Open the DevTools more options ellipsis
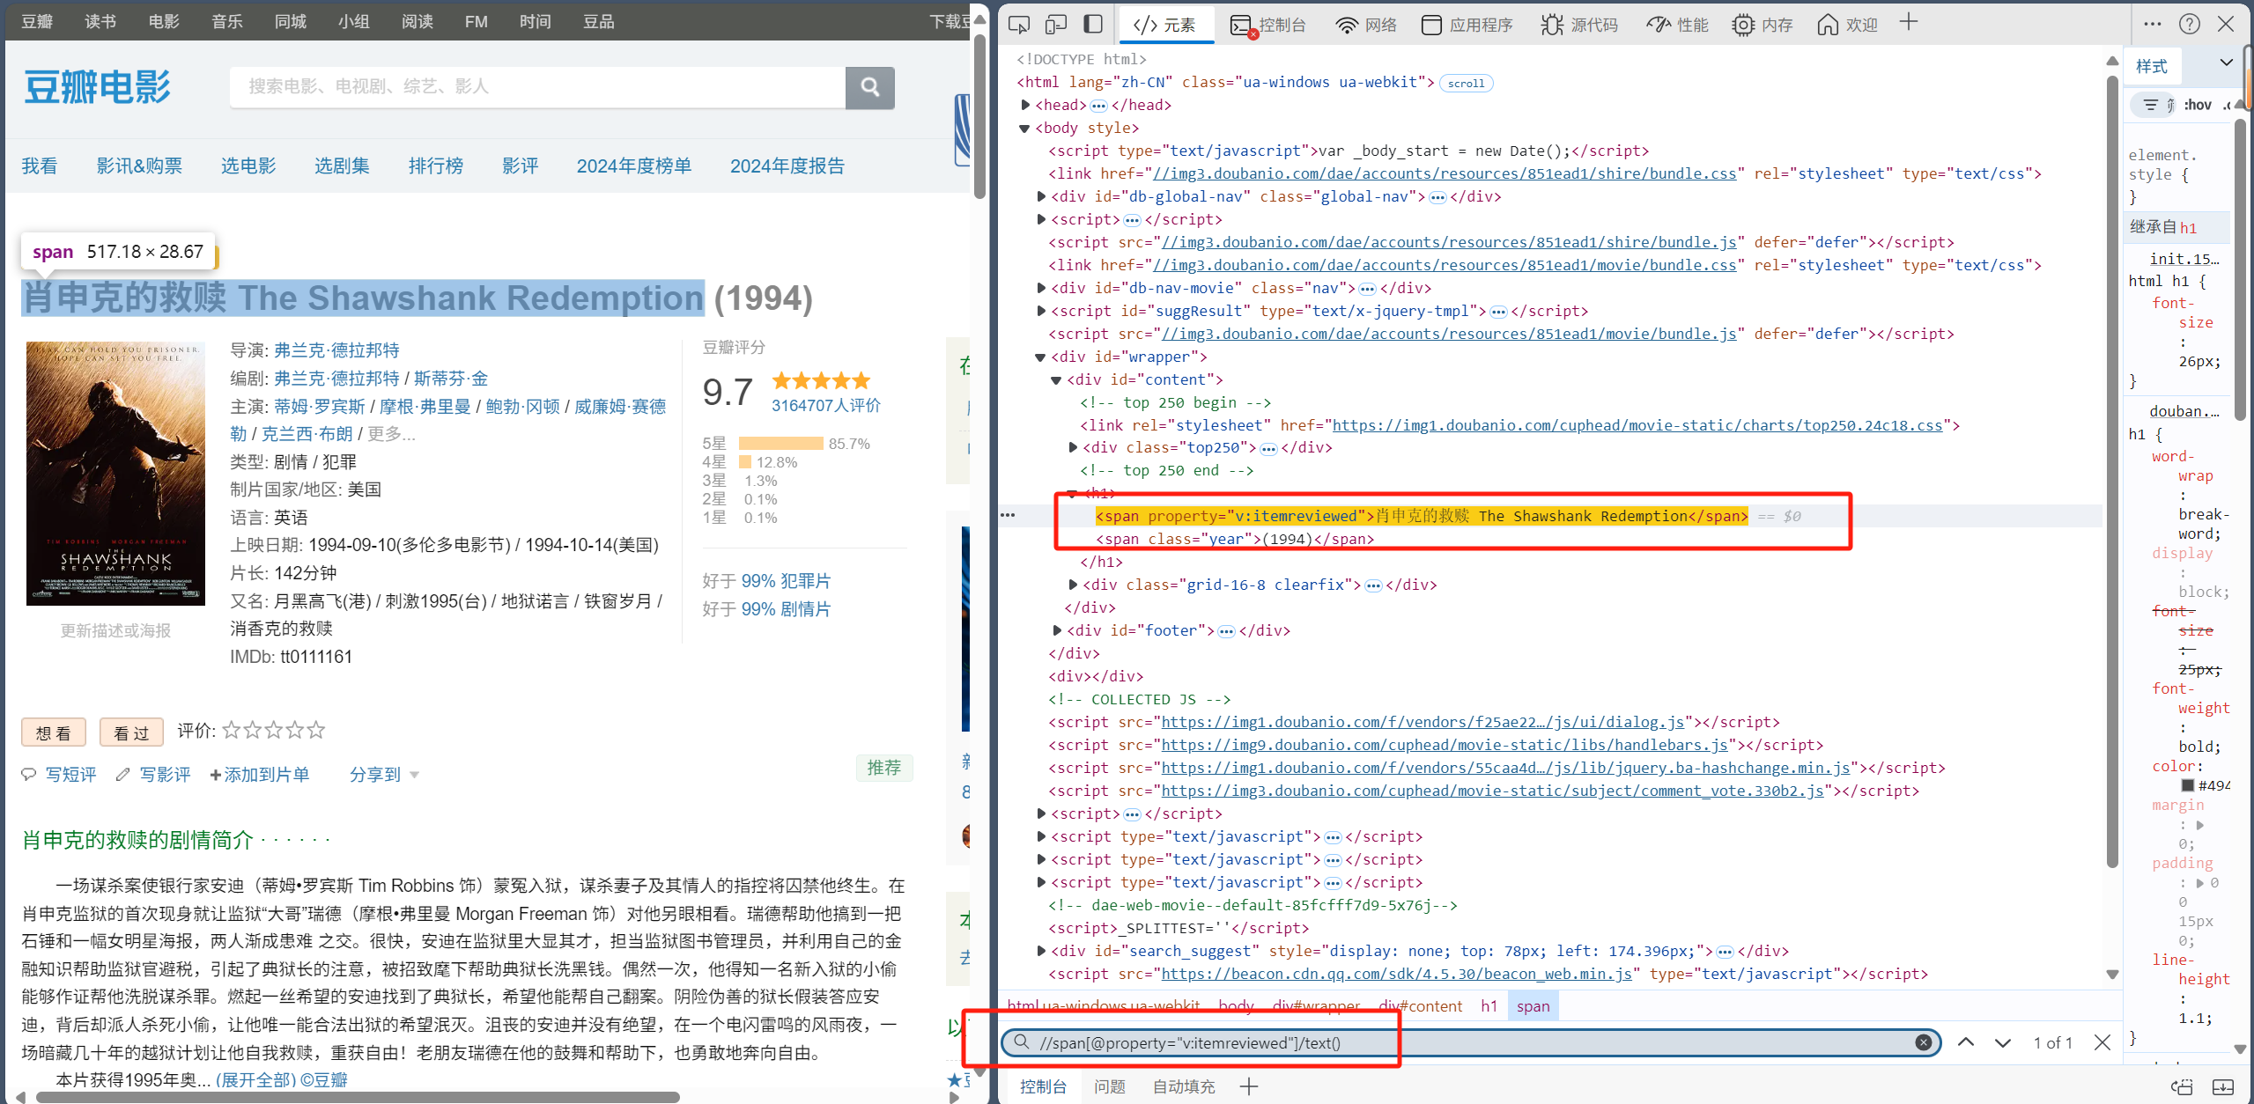This screenshot has height=1104, width=2254. 2153,25
